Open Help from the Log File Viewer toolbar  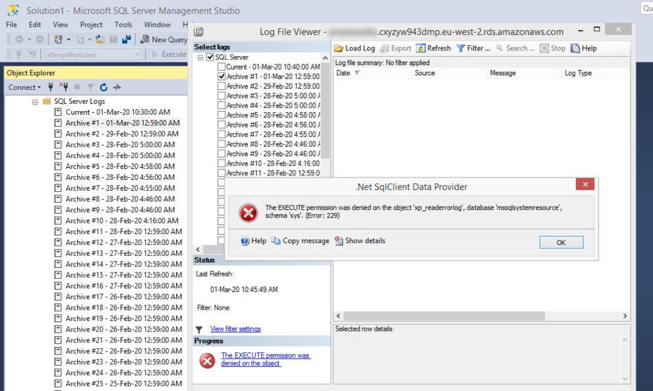pos(583,48)
